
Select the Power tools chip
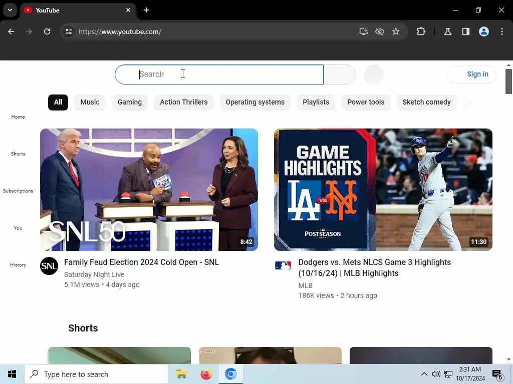366,102
